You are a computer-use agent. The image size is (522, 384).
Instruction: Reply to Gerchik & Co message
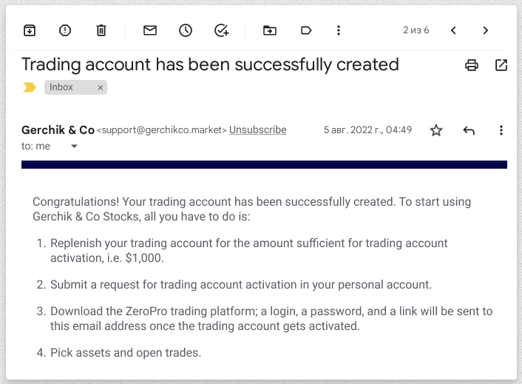tap(469, 130)
